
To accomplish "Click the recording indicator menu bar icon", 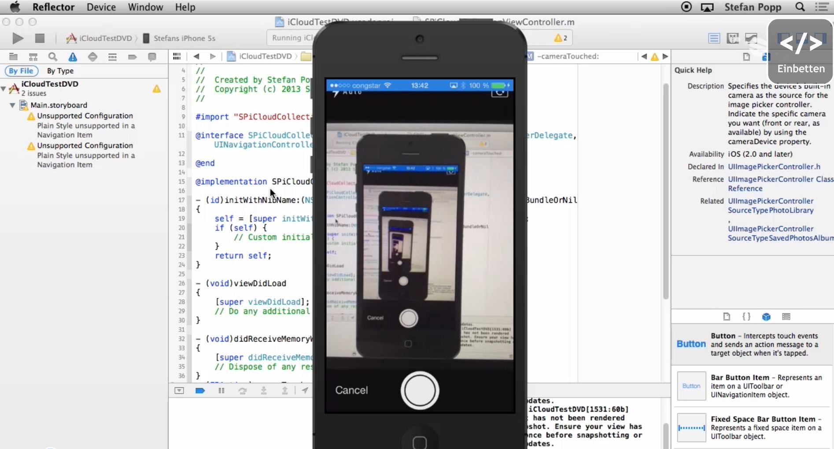I will (686, 7).
